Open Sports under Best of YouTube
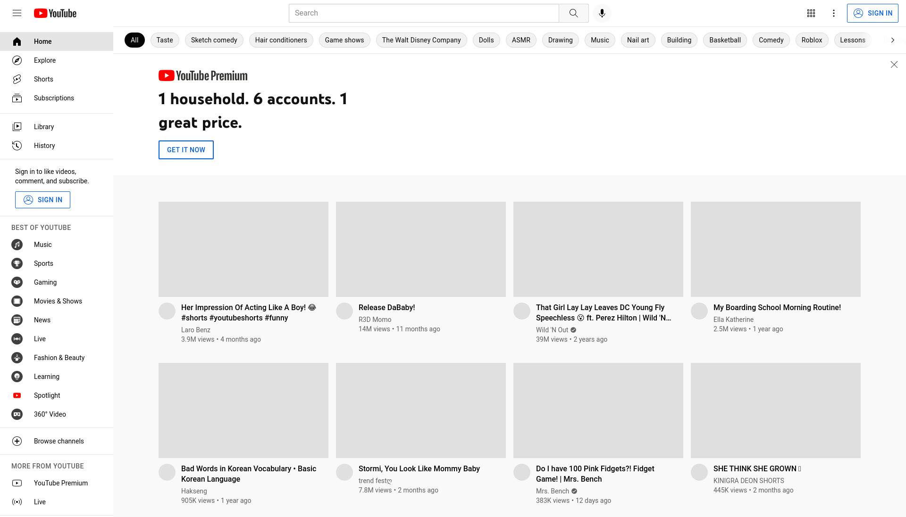The image size is (906, 517). 57,263
